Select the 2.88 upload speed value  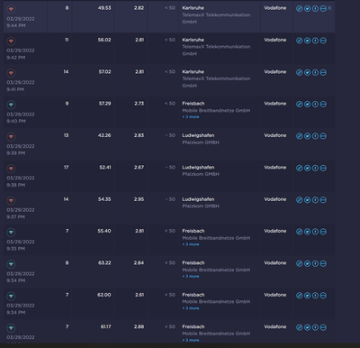pyautogui.click(x=139, y=326)
